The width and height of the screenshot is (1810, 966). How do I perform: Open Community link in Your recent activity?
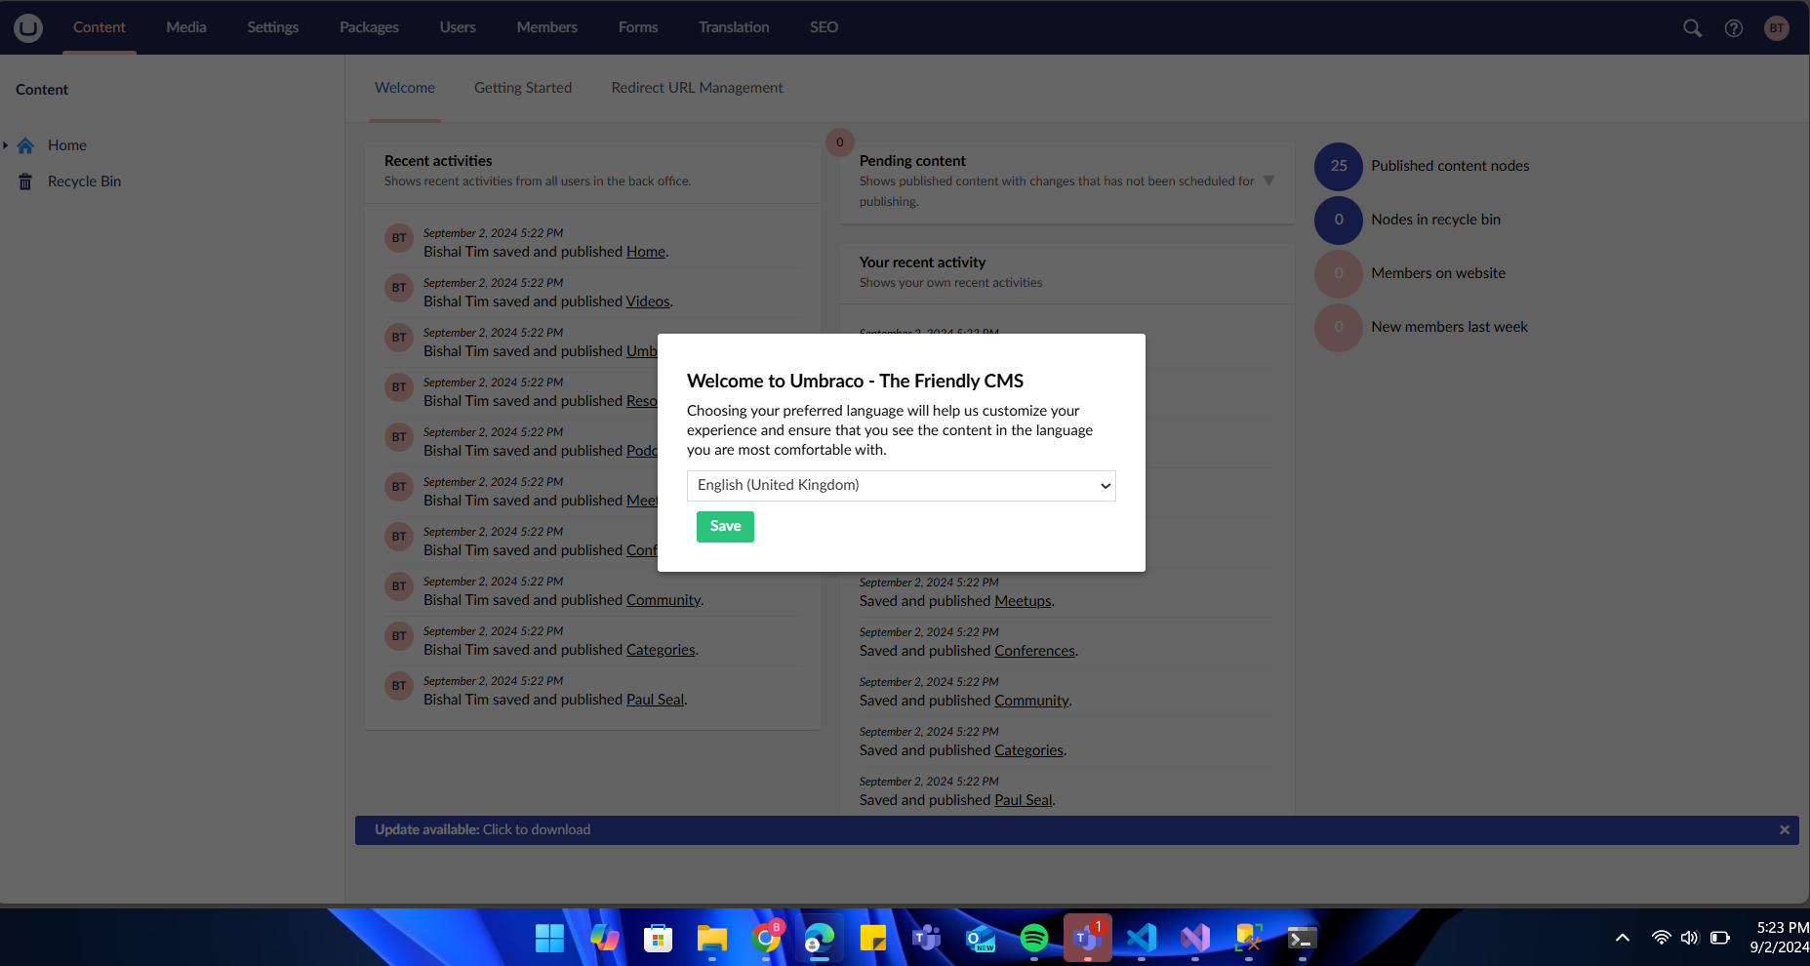point(1031,701)
